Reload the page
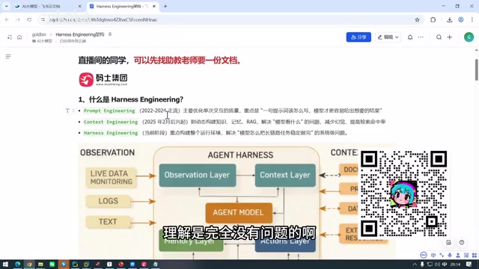The height and width of the screenshot is (269, 479). 29,20
